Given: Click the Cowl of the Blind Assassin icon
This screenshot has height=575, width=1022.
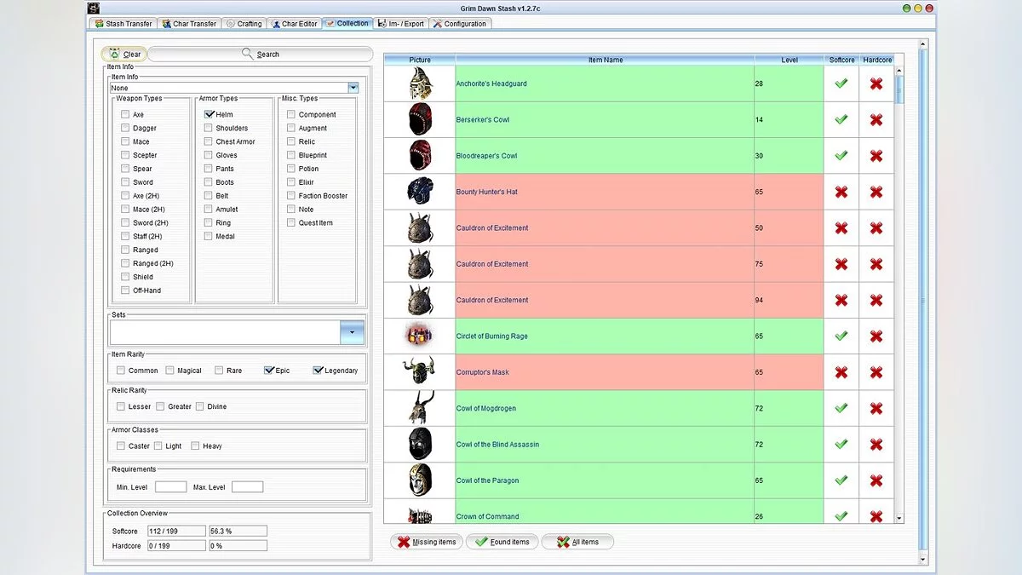Looking at the screenshot, I should [x=419, y=444].
